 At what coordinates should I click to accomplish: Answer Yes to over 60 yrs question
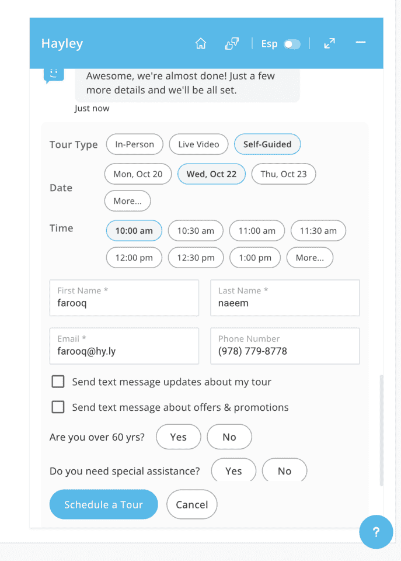pyautogui.click(x=179, y=437)
